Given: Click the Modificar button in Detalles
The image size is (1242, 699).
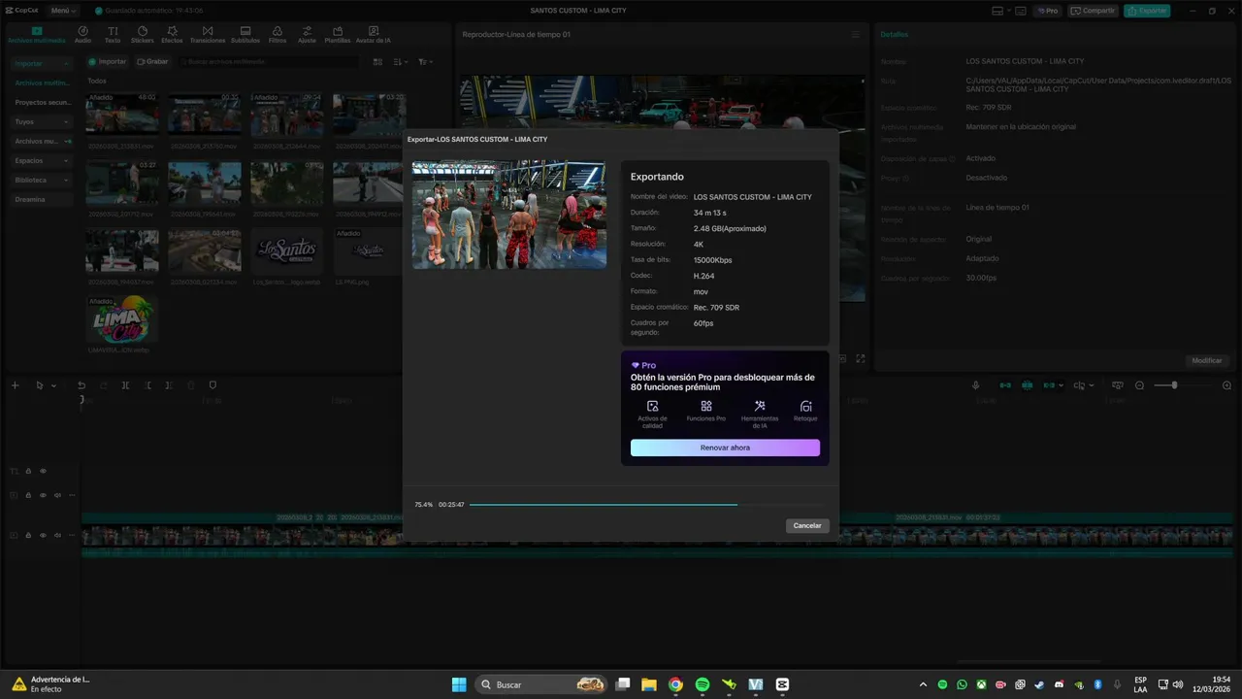Looking at the screenshot, I should (1207, 360).
